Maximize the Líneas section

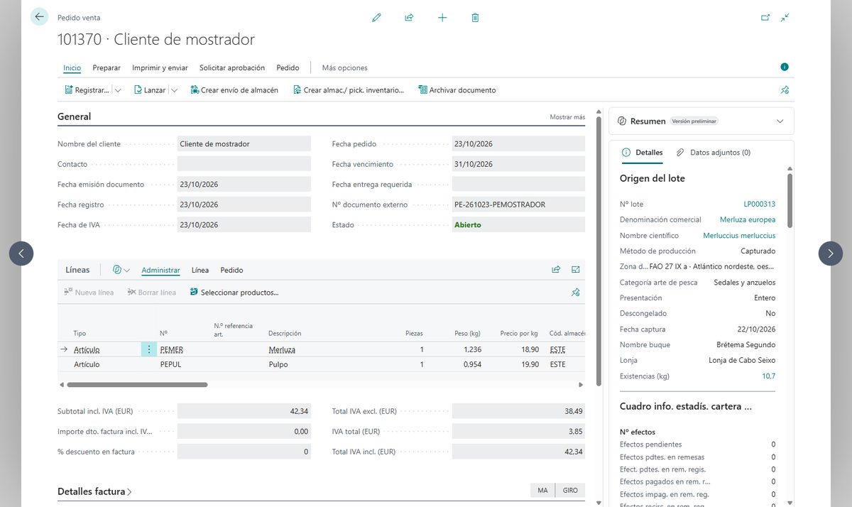[576, 270]
